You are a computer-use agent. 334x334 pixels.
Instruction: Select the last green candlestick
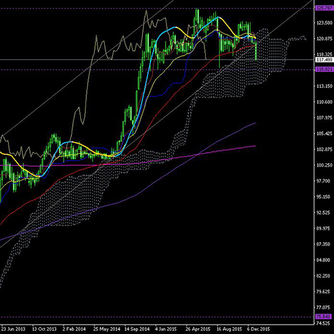coord(256,50)
